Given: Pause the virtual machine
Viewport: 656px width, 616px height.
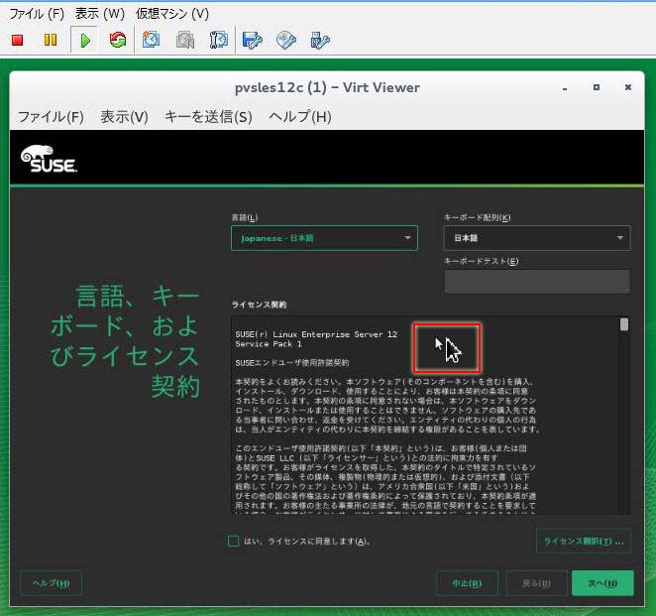Looking at the screenshot, I should click(51, 41).
